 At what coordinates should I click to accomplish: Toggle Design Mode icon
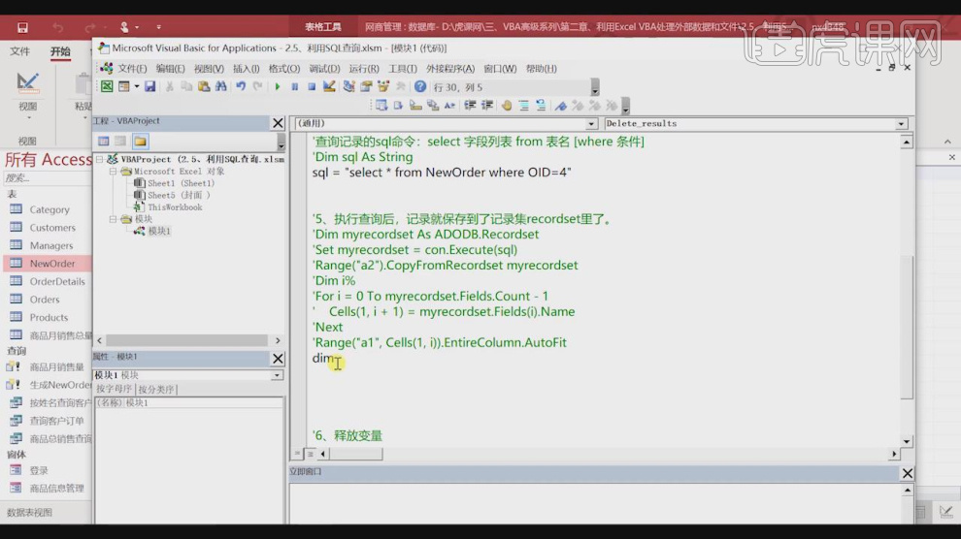point(329,87)
